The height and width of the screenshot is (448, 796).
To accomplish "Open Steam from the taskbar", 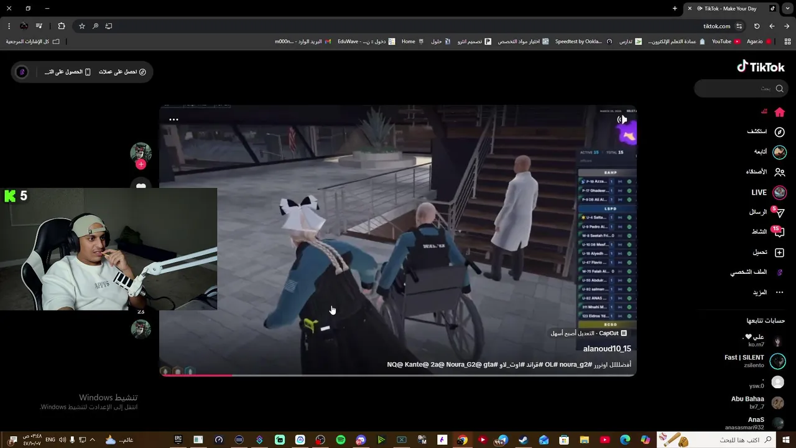I will coord(523,440).
